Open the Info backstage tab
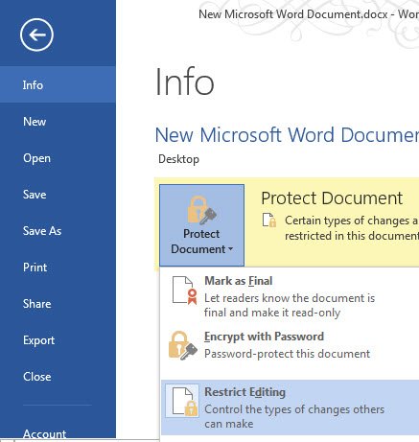This screenshot has height=442, width=419. [58, 84]
